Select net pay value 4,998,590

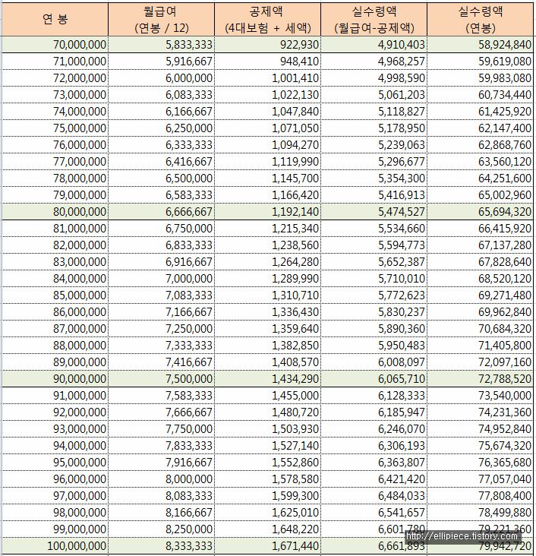point(374,78)
